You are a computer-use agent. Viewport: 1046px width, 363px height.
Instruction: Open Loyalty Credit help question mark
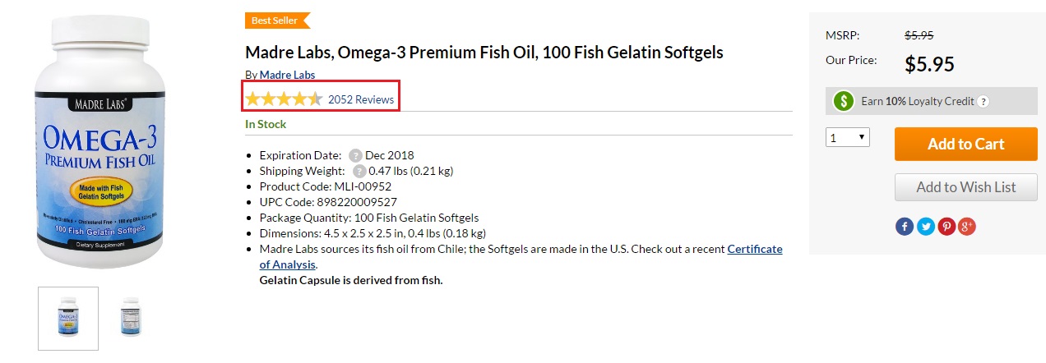pyautogui.click(x=984, y=102)
